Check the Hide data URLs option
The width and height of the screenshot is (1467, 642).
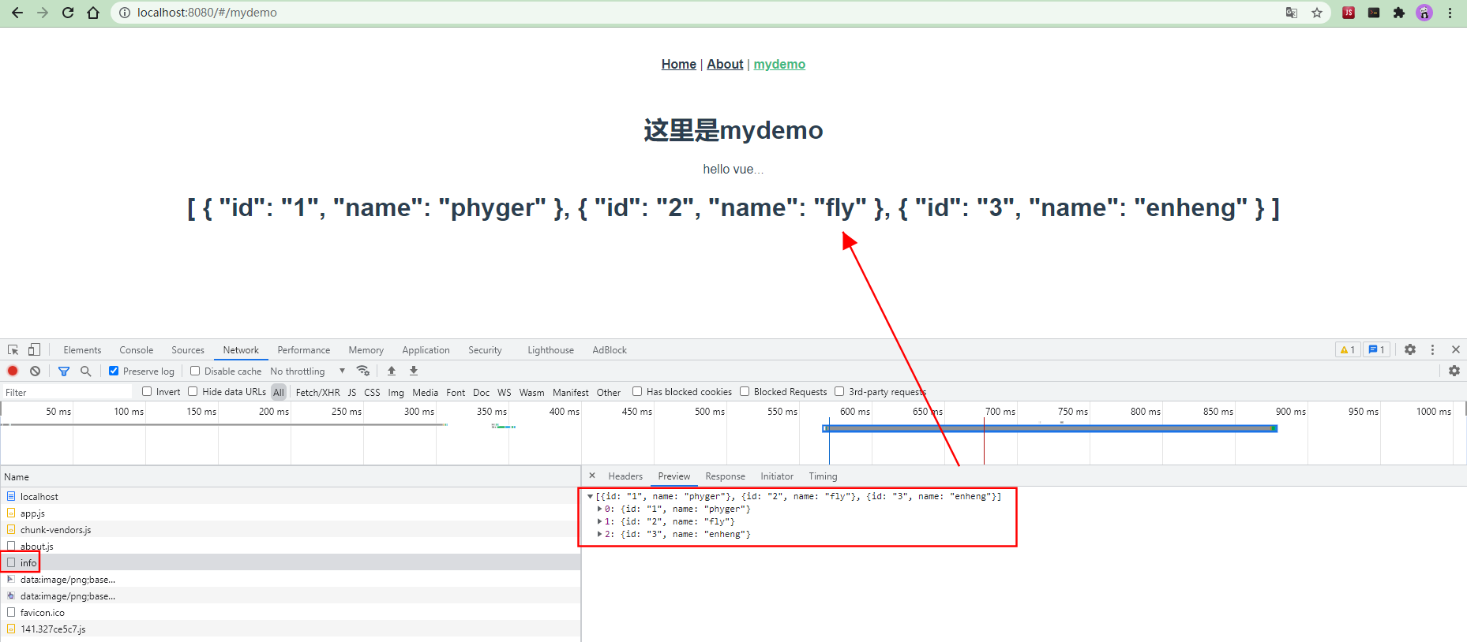[193, 391]
